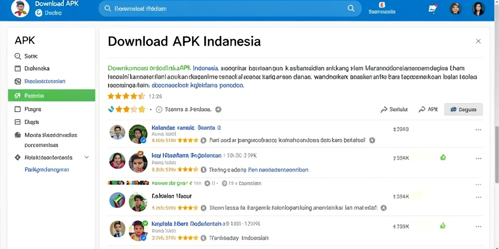The width and height of the screenshot is (499, 249).
Task: Close the Download APK Indanesia panel
Action: (x=478, y=41)
